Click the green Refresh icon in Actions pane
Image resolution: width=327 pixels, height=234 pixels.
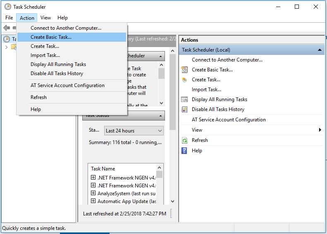click(x=184, y=140)
